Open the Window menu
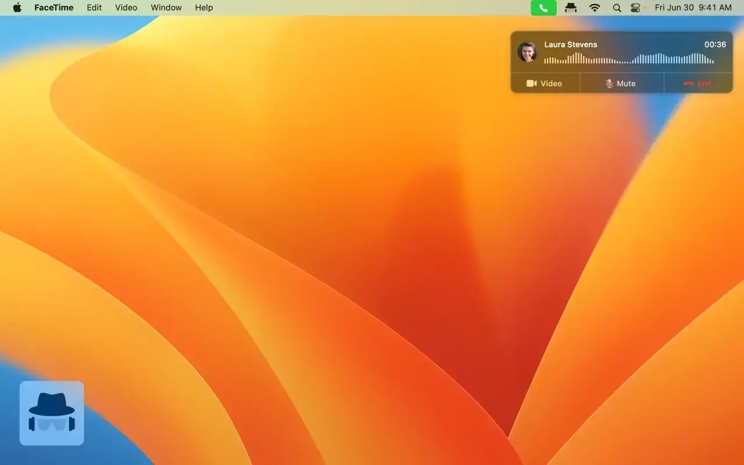The height and width of the screenshot is (465, 744). (x=166, y=8)
